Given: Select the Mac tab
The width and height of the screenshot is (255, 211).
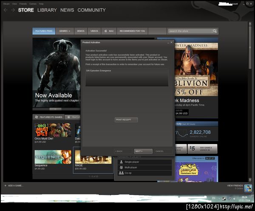Looking at the screenshot, I should 109,31.
